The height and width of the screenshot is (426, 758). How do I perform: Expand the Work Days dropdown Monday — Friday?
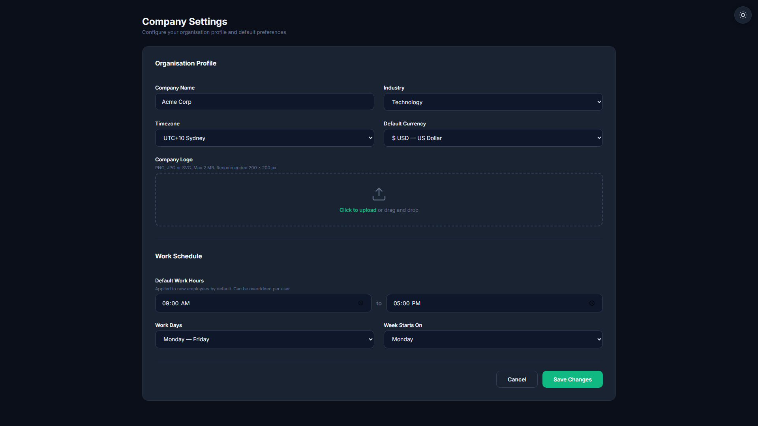(x=265, y=339)
